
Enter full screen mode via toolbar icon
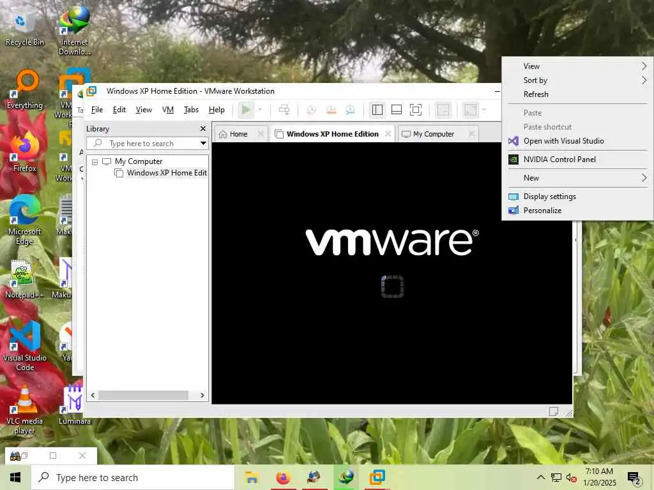click(416, 110)
